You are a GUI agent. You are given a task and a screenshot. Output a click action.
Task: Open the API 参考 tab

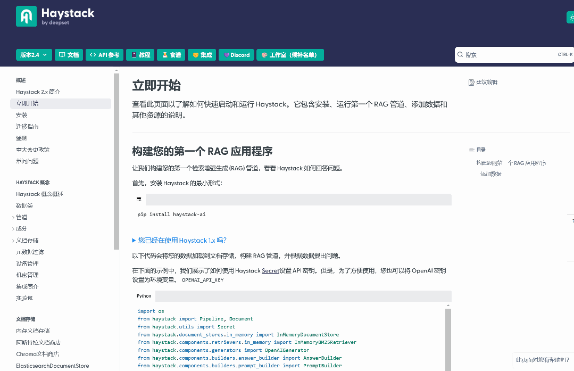(x=104, y=55)
